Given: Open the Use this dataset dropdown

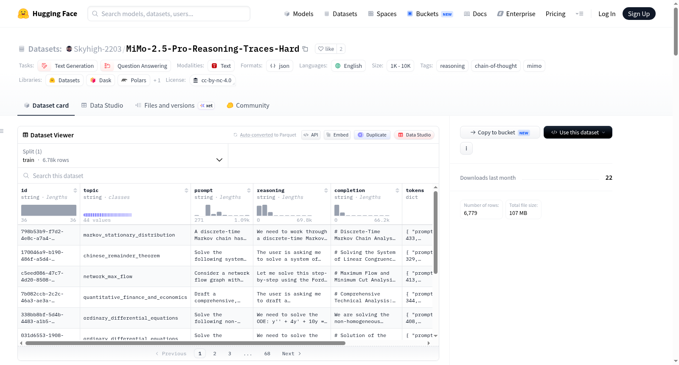Looking at the screenshot, I should tap(578, 132).
